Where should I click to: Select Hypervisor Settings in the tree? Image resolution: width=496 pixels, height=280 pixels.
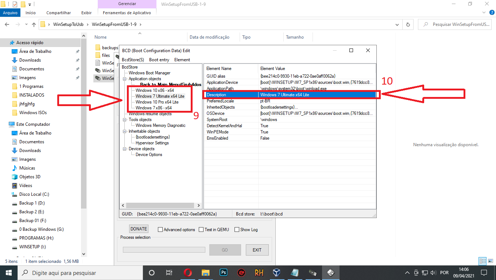point(152,143)
